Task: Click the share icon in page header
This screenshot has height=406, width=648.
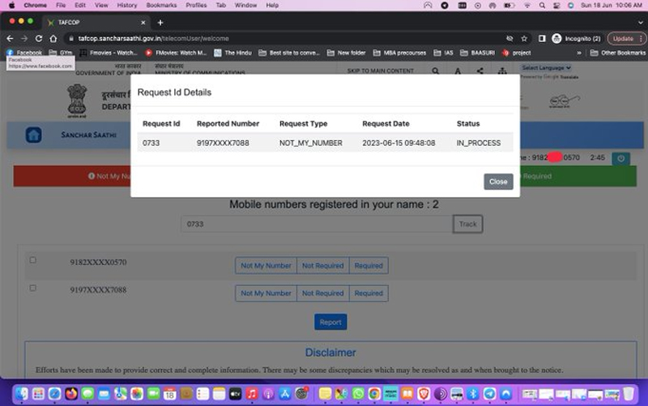Action: click(480, 71)
